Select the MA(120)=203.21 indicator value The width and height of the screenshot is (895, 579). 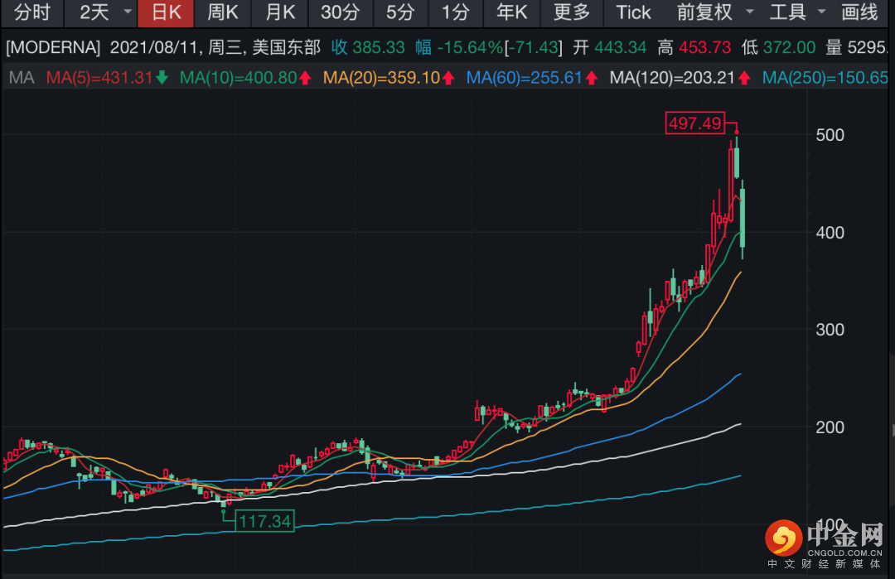(672, 78)
